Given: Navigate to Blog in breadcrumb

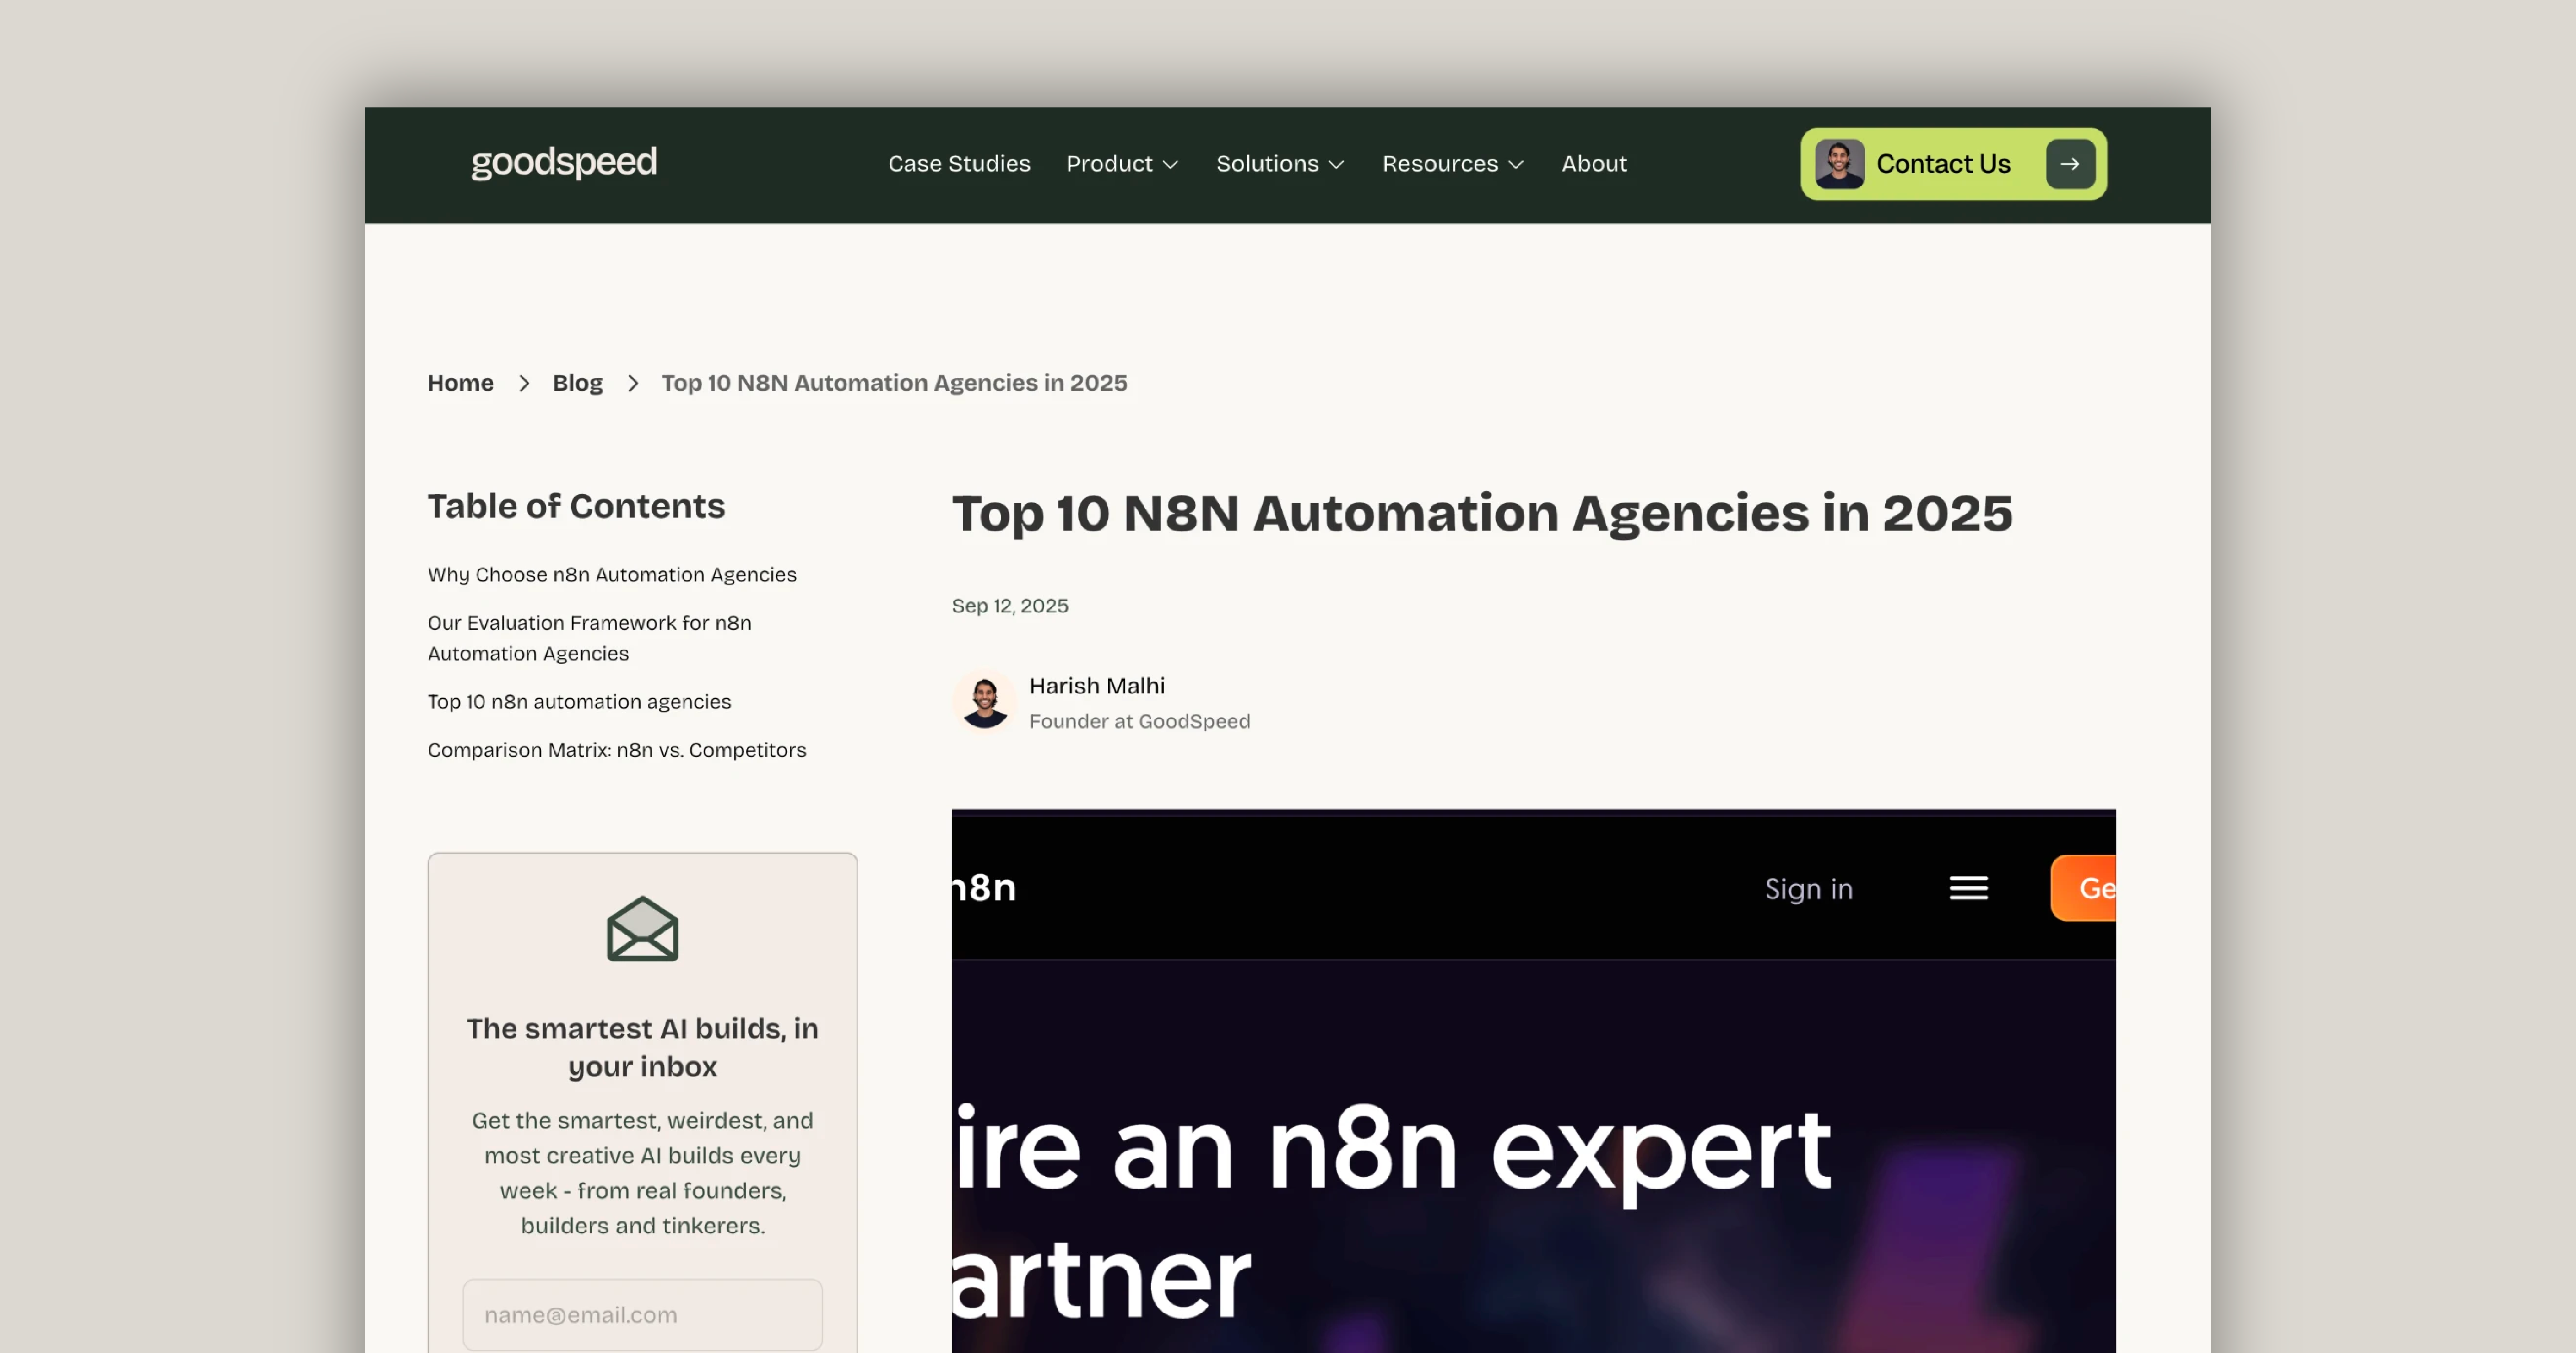Looking at the screenshot, I should point(577,382).
